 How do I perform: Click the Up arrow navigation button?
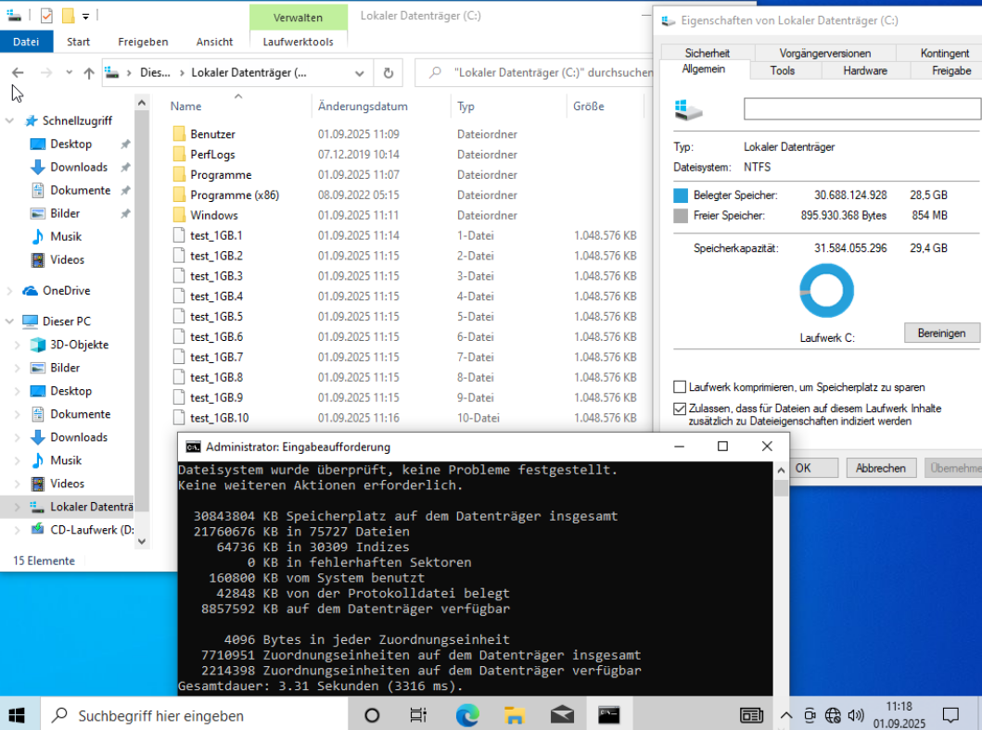(89, 73)
